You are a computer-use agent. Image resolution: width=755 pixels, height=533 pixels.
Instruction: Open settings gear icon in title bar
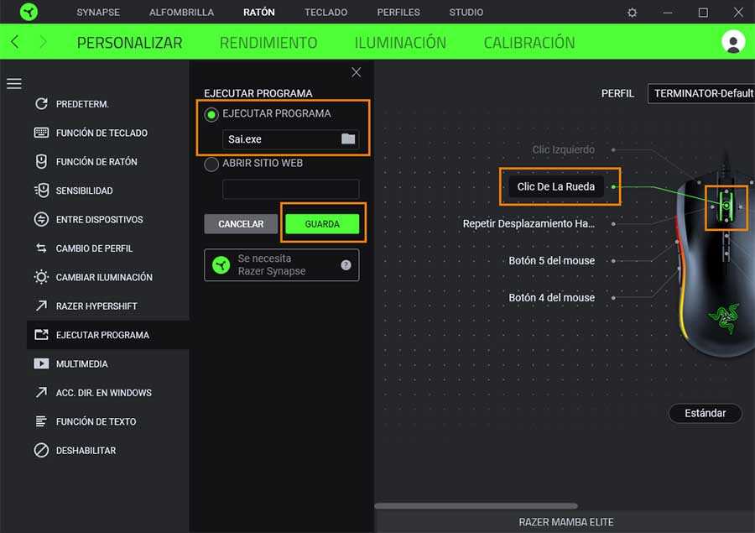tap(633, 13)
